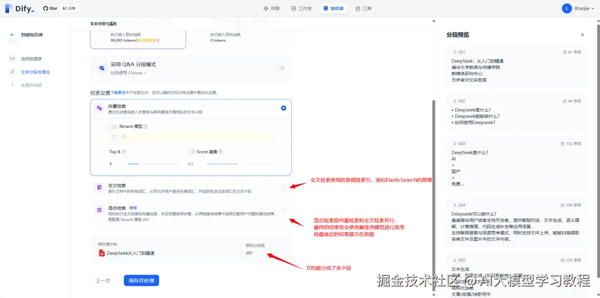Image resolution: width=600 pixels, height=298 pixels.
Task: Click the 133 字符 count icon
Action: coord(562,144)
